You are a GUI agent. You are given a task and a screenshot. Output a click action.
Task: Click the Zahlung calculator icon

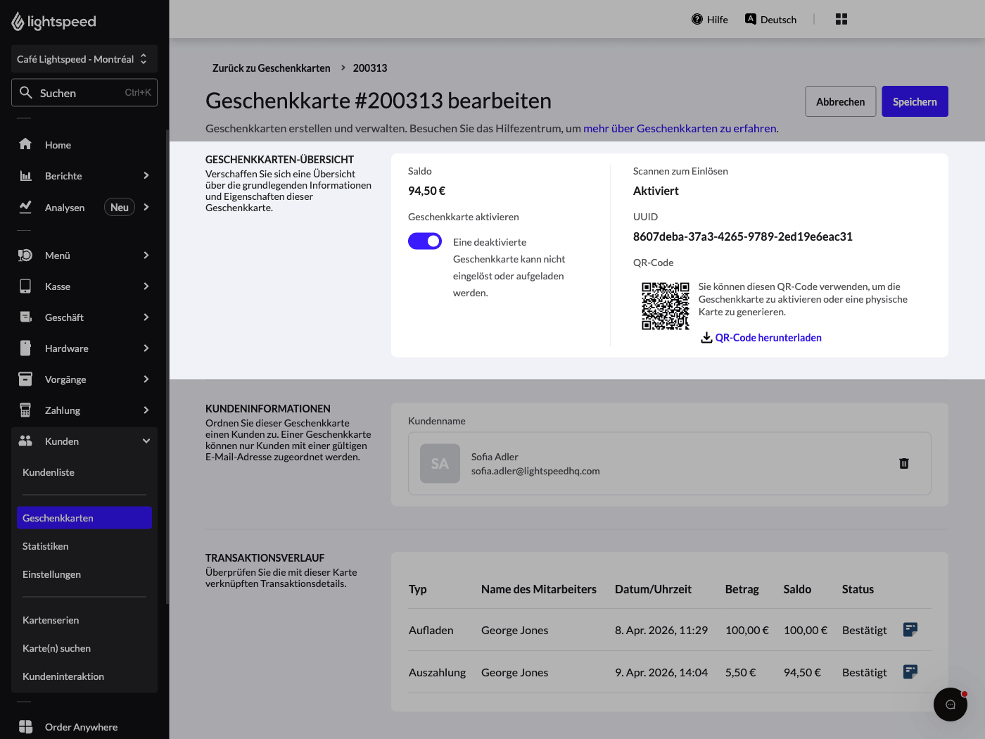25,410
